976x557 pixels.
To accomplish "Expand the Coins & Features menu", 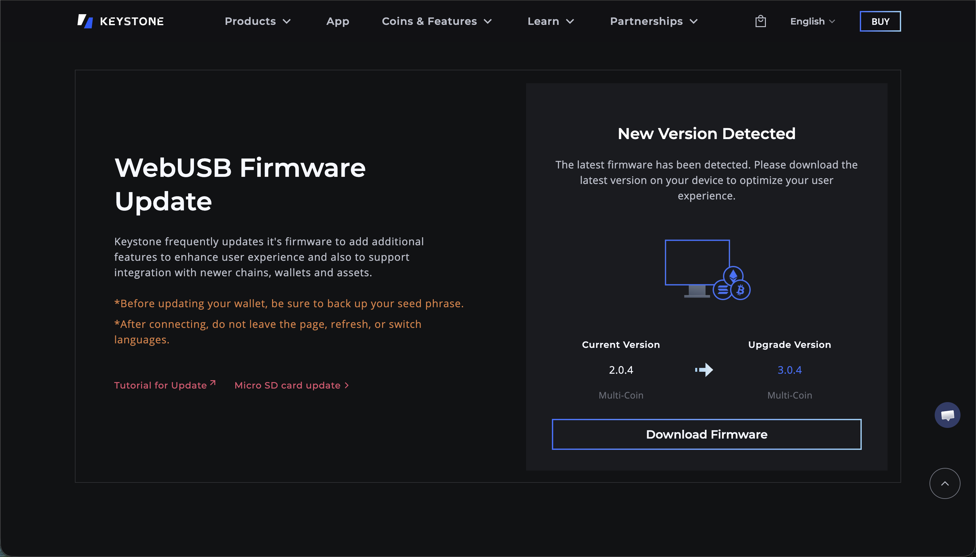I will pyautogui.click(x=437, y=21).
